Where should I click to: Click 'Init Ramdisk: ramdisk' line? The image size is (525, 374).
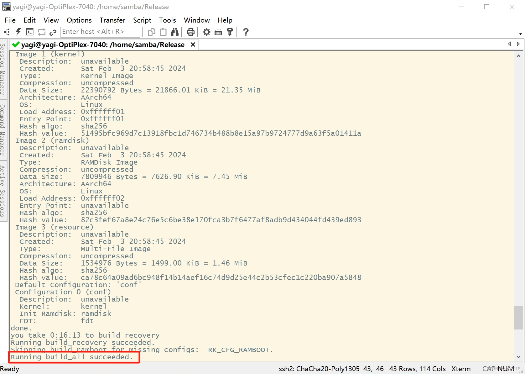(x=65, y=313)
